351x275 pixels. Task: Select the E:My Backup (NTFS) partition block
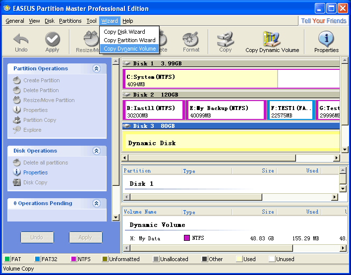click(226, 110)
